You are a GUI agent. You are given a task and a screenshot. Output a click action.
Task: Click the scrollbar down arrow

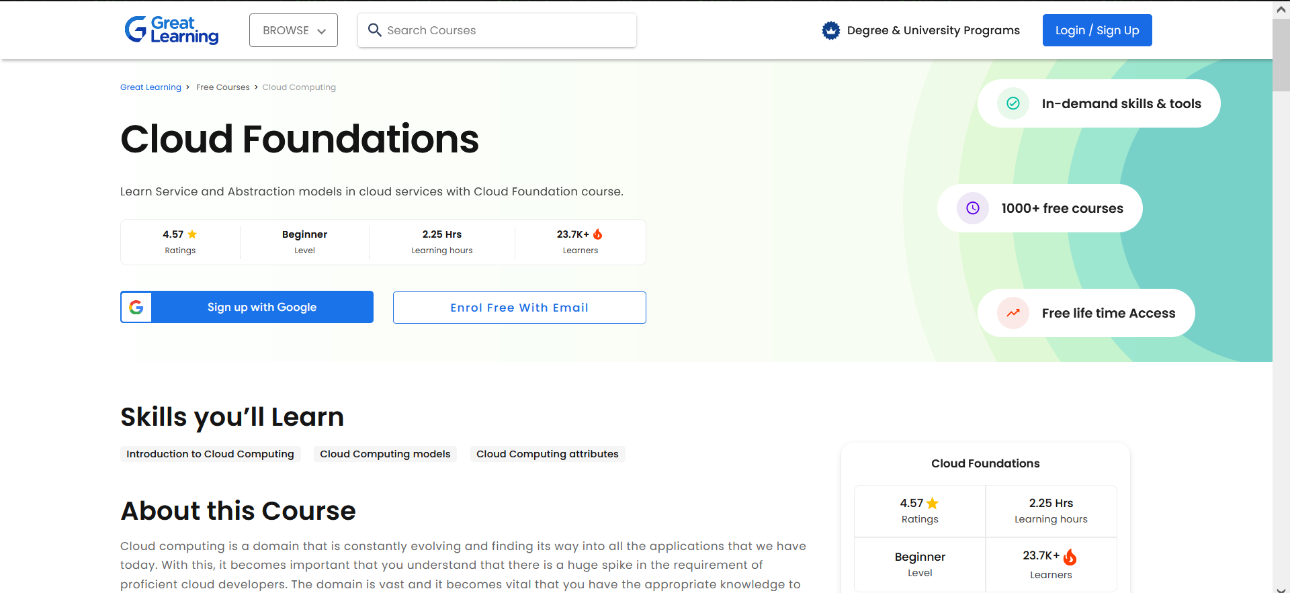(x=1281, y=589)
